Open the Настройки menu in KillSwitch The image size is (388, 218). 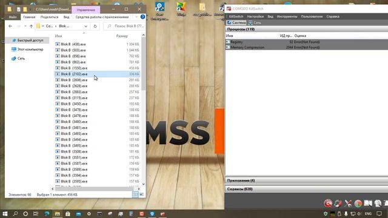(x=255, y=16)
